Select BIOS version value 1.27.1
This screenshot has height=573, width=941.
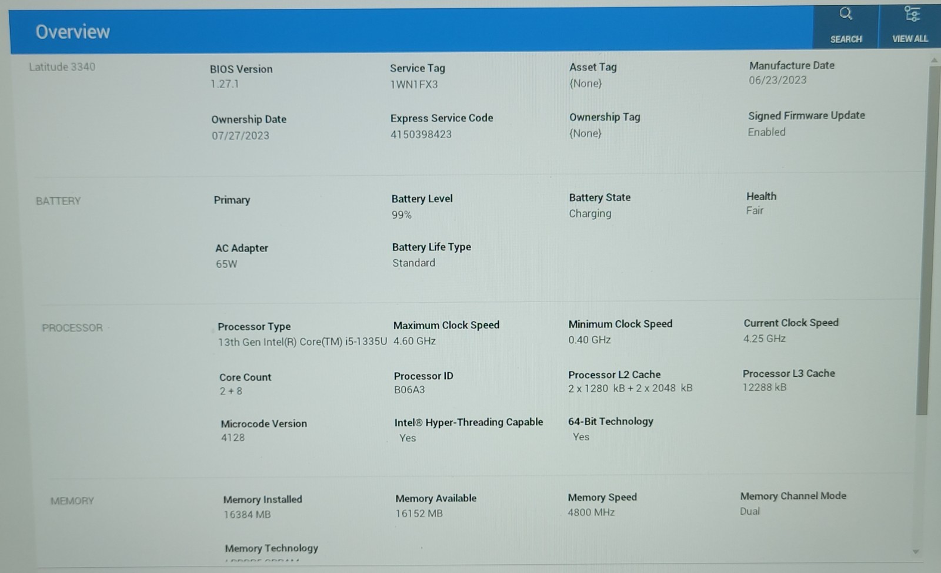coord(225,84)
